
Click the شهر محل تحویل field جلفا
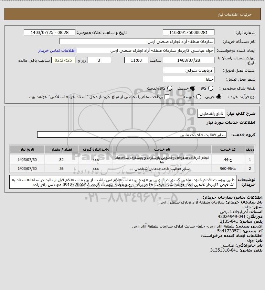tap(188, 79)
